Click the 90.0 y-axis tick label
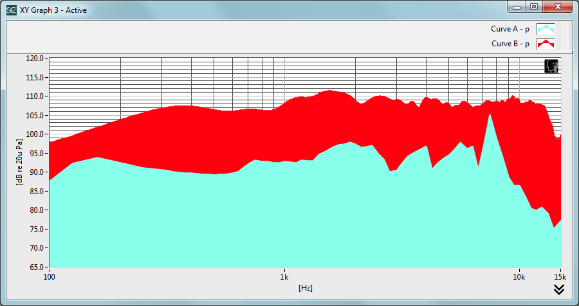579x306 pixels. (x=37, y=172)
